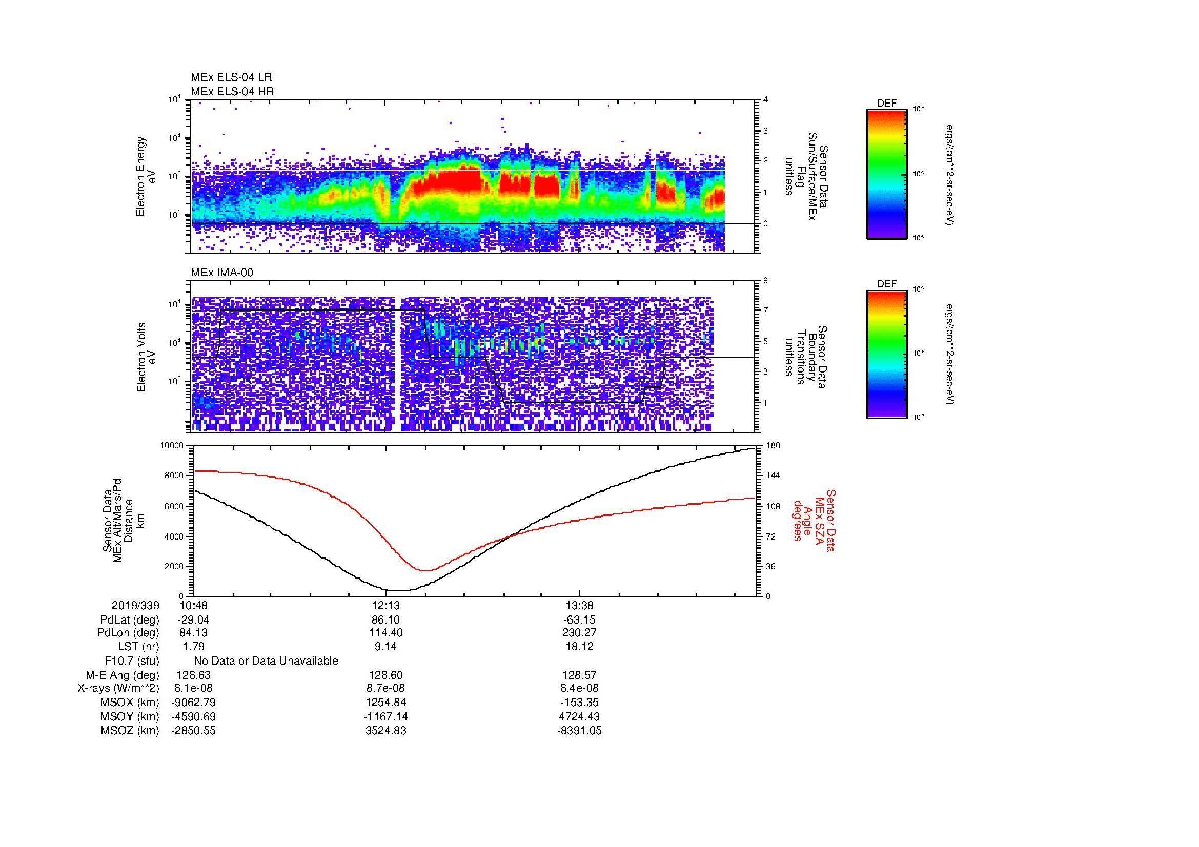1199x847 pixels.
Task: Click the 'MSOX (km)' row label
Action: [x=130, y=703]
